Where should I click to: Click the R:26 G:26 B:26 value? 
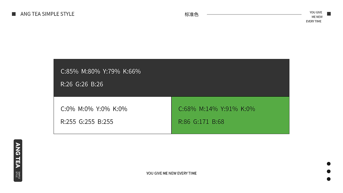click(82, 84)
